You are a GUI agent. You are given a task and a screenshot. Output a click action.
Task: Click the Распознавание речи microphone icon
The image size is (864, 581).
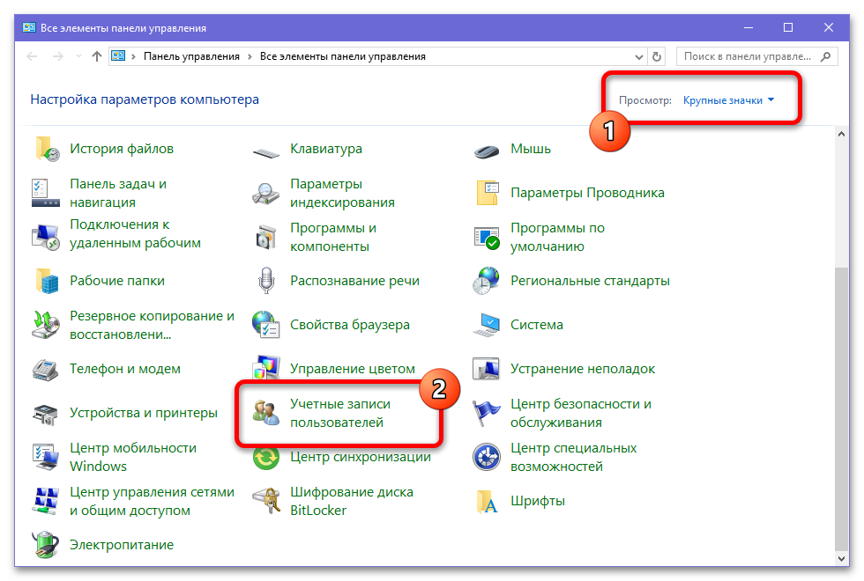[x=266, y=281]
